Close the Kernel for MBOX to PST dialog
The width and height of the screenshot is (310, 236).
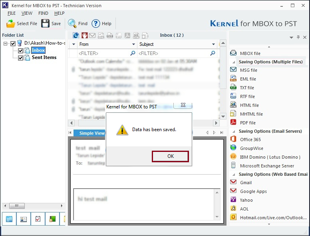(183, 105)
